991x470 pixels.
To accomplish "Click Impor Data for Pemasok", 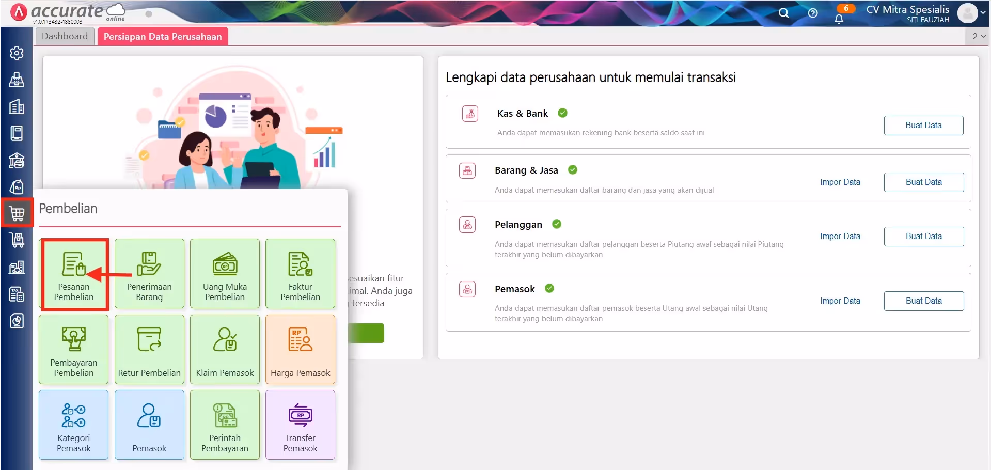I will (840, 301).
